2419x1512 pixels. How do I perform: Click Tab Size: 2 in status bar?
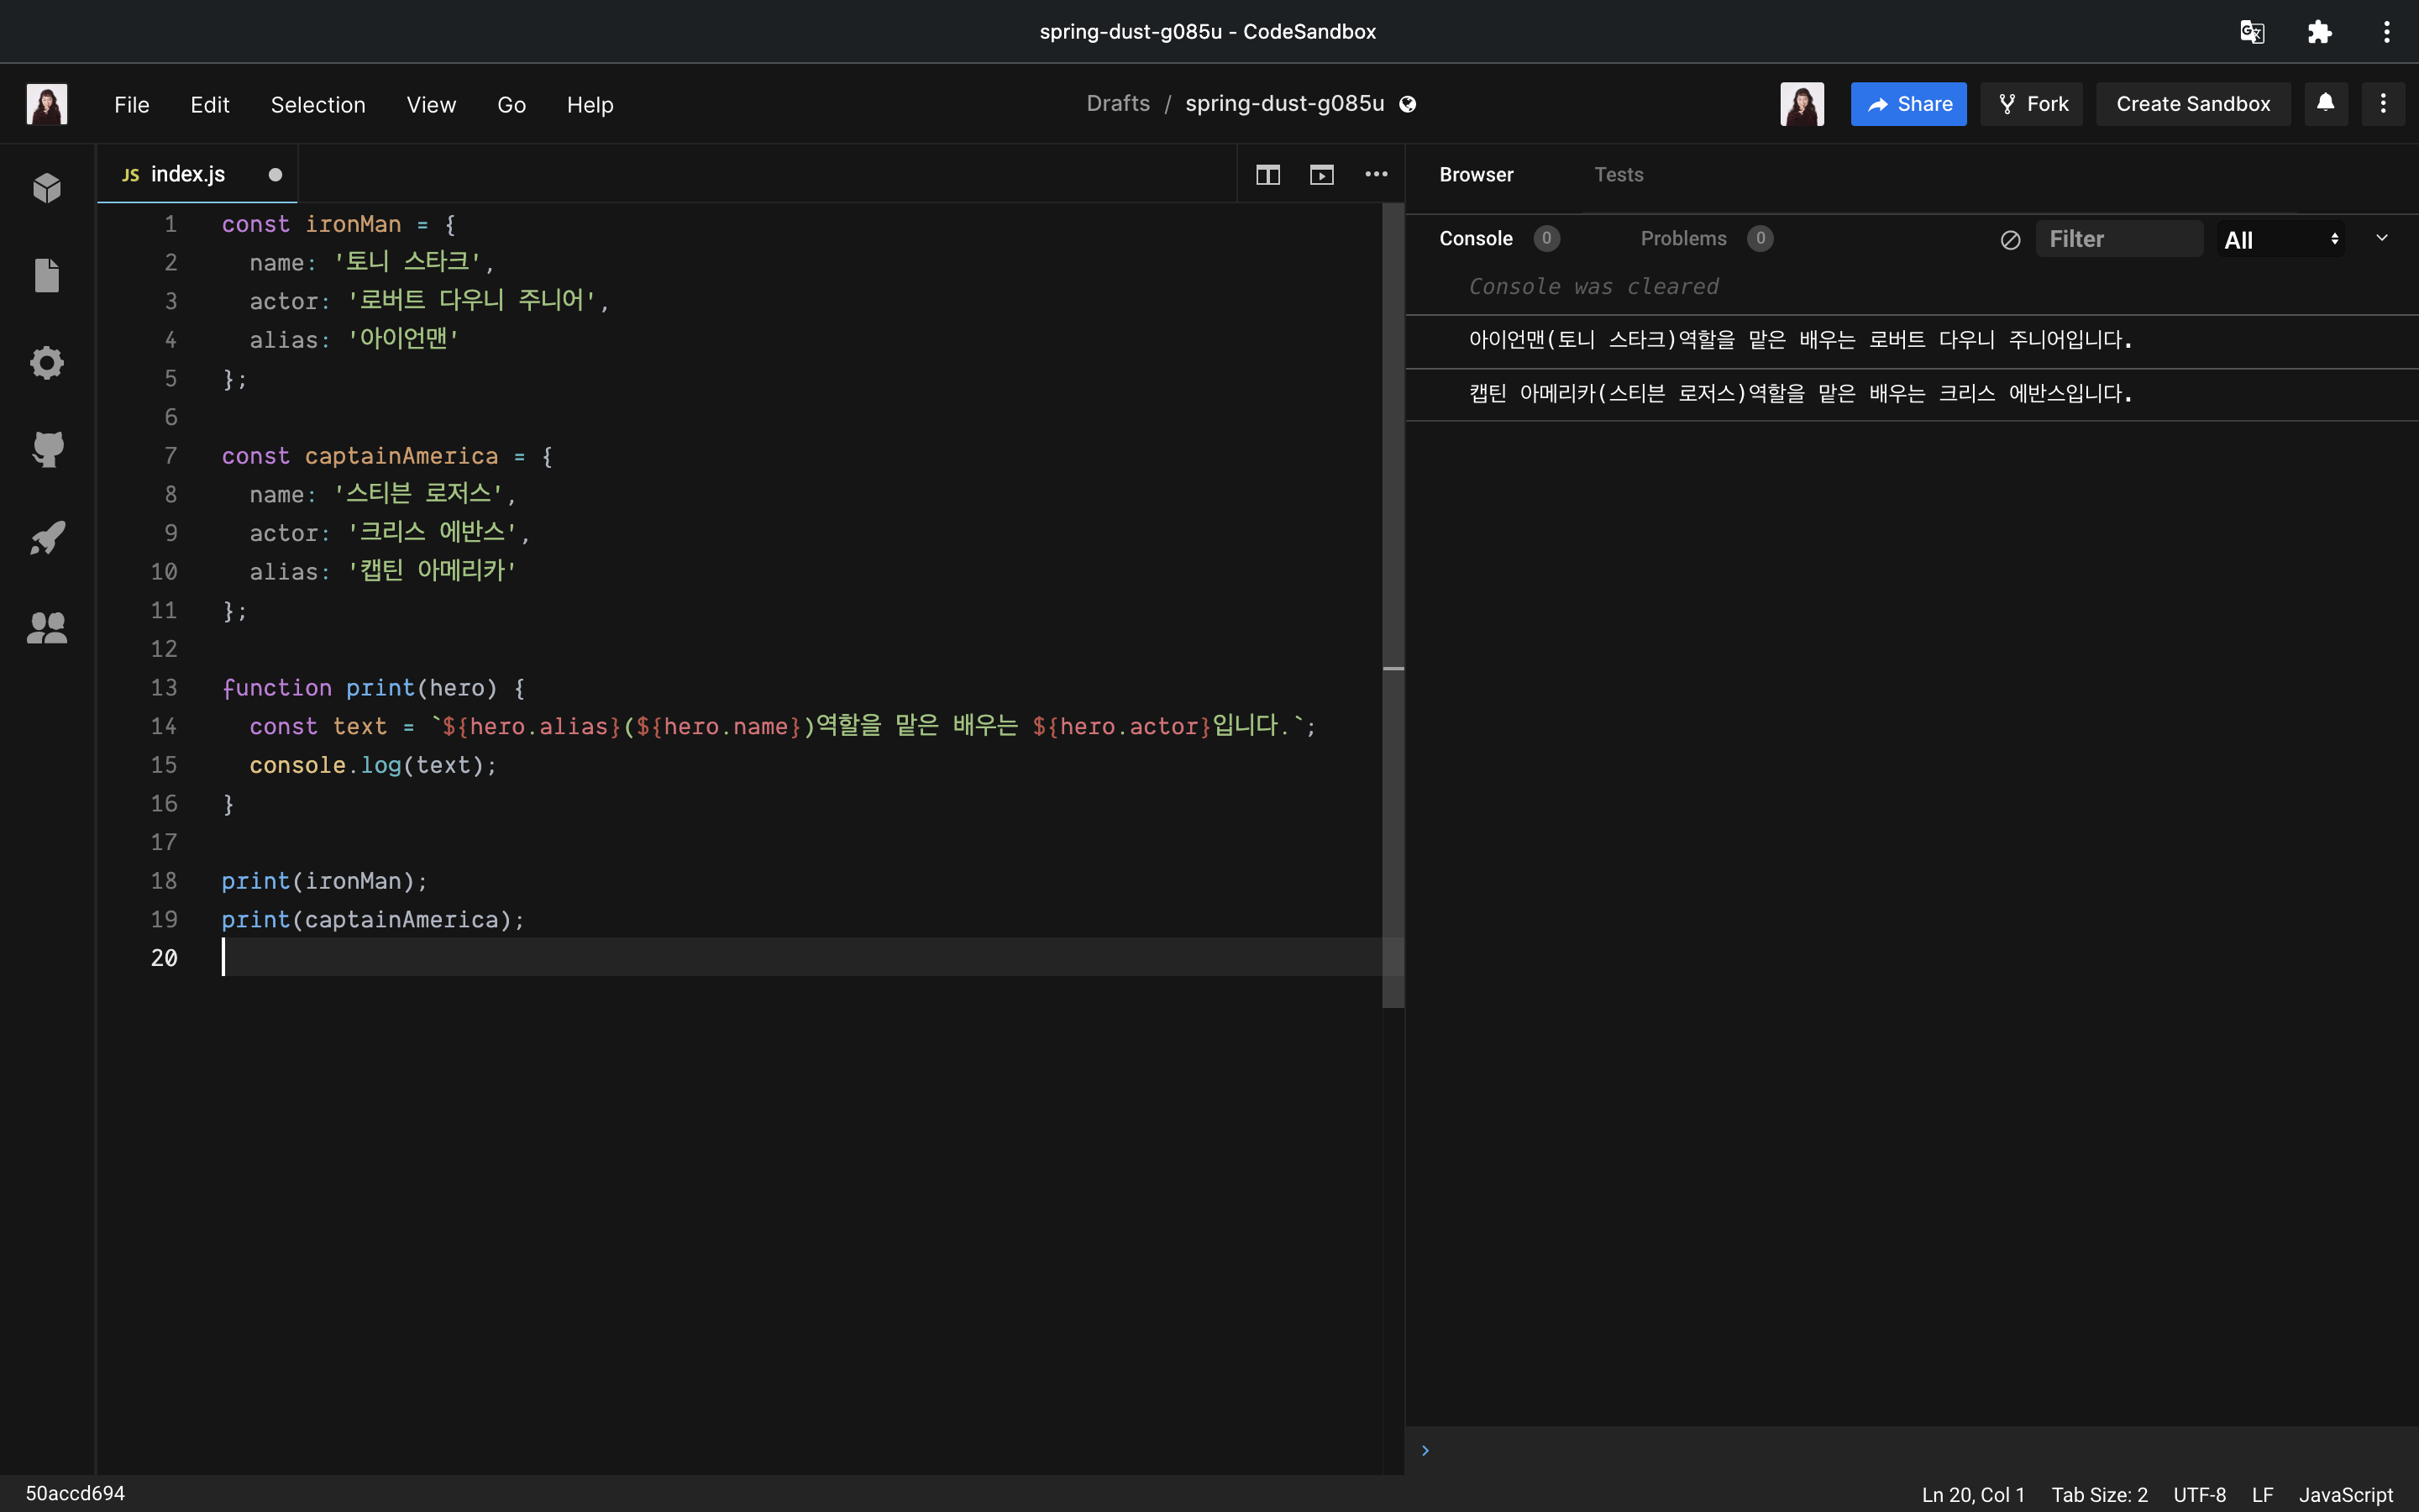coord(2099,1495)
